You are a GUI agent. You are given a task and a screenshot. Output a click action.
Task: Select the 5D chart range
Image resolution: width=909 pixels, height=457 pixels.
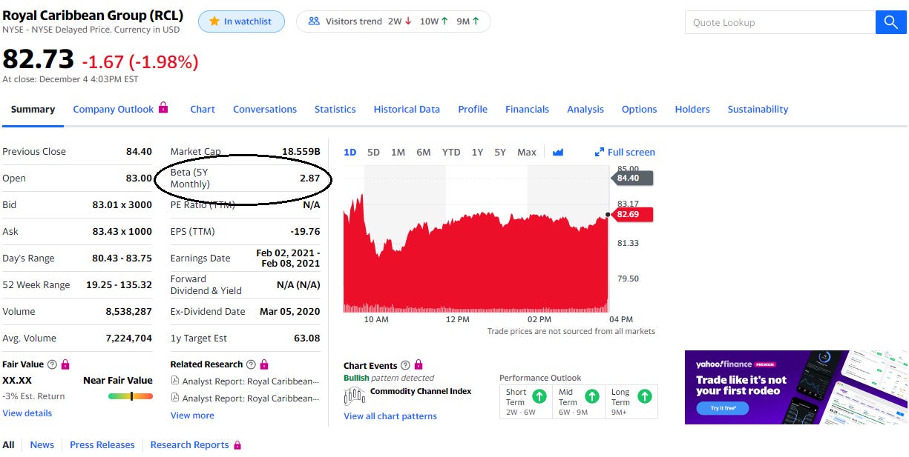(373, 153)
